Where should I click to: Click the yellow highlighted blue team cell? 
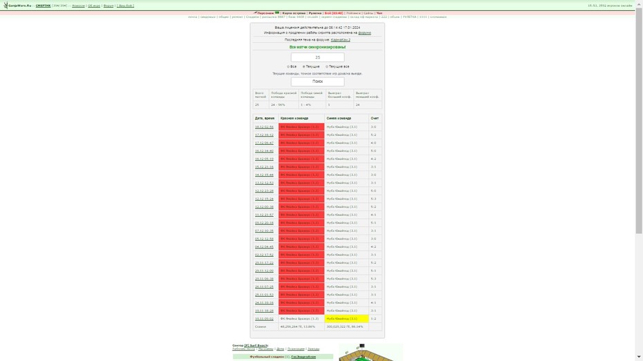346,318
